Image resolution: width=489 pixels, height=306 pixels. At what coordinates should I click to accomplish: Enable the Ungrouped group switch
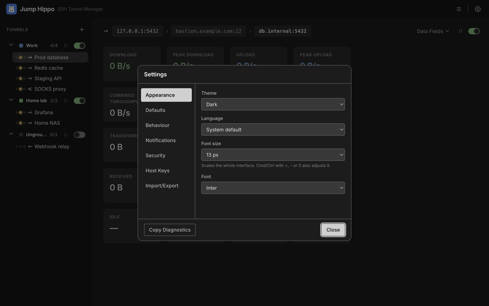(x=79, y=135)
